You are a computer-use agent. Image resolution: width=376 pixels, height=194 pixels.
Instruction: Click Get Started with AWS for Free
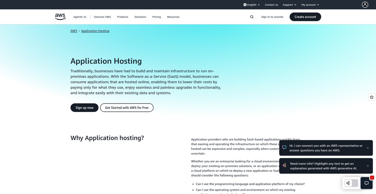click(x=127, y=108)
